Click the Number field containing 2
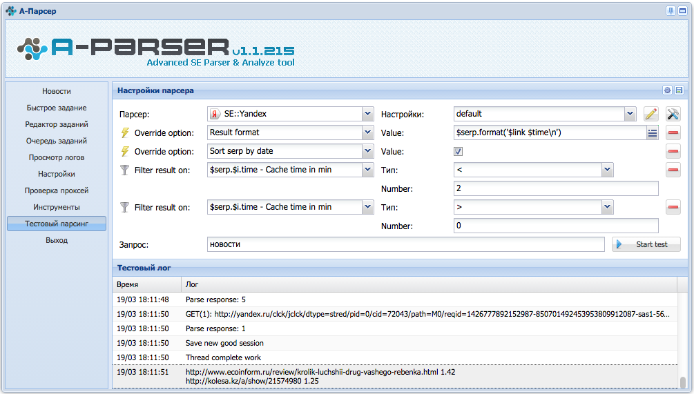Viewport: 694px width, 394px height. coord(556,188)
